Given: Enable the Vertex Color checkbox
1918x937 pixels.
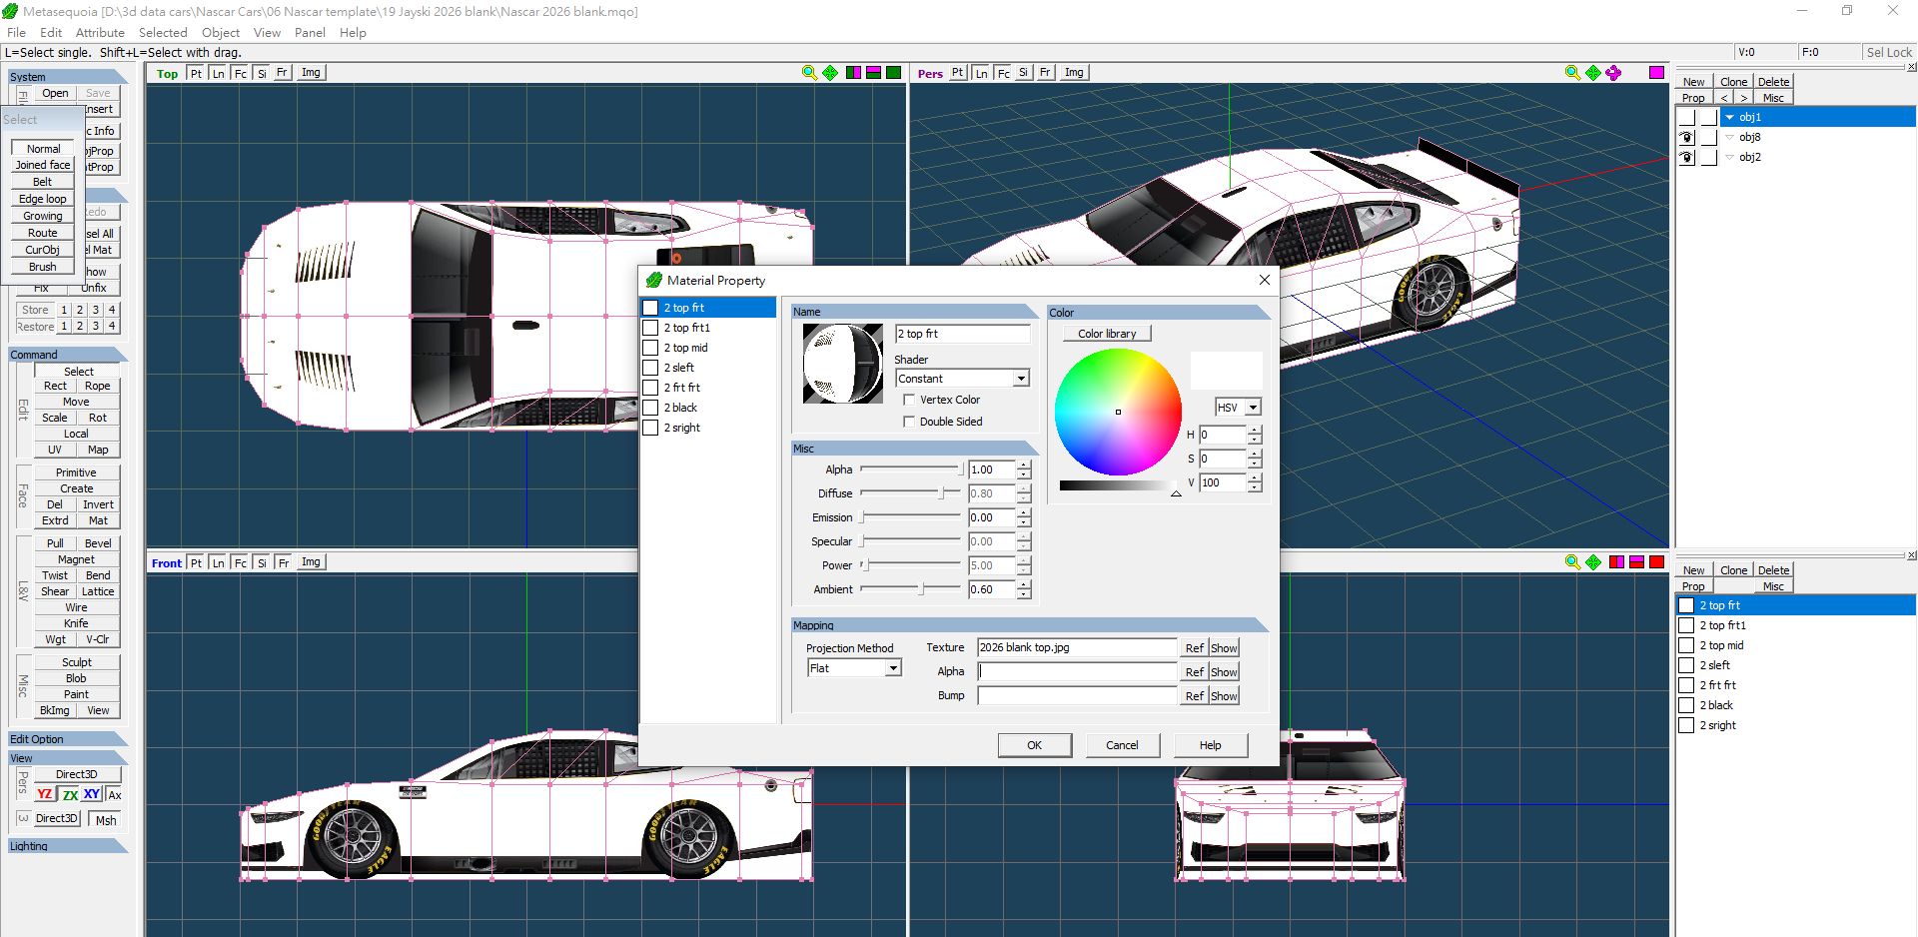Looking at the screenshot, I should point(909,400).
